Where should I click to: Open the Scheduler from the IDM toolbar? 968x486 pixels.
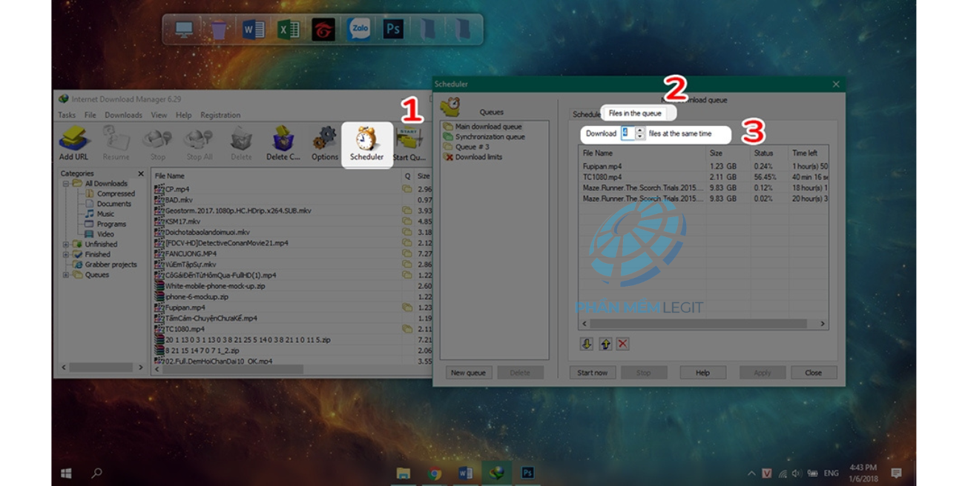tap(366, 143)
